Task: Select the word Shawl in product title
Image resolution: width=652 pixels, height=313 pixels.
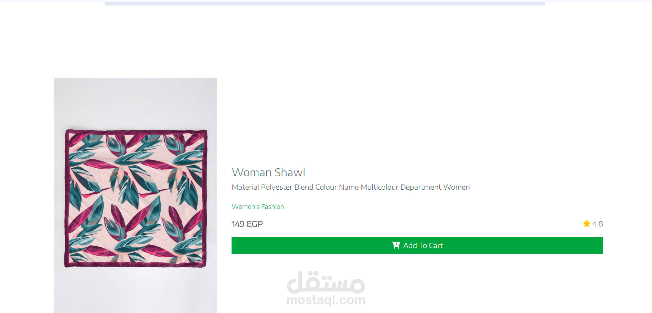Action: 290,172
